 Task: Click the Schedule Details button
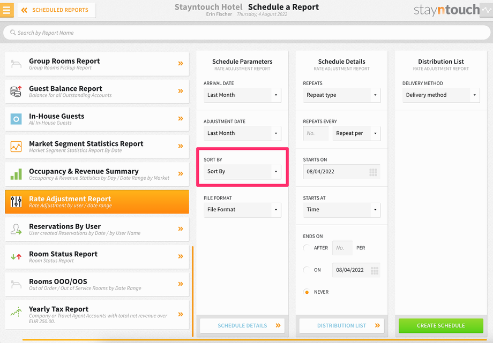pyautogui.click(x=242, y=326)
